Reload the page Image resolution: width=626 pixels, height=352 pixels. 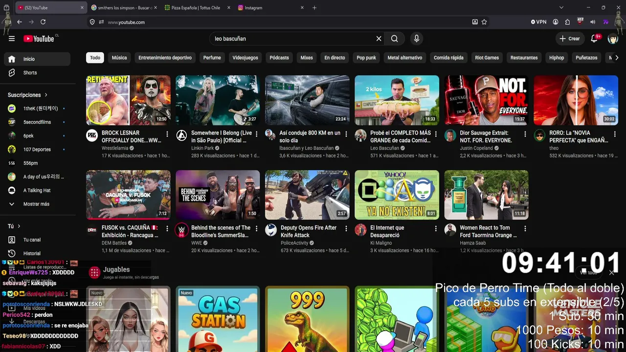pos(43,22)
